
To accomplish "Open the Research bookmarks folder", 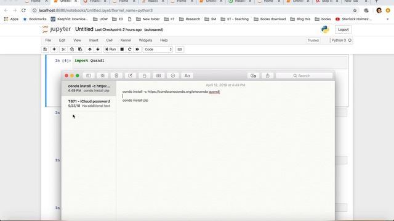I will click(x=190, y=19).
